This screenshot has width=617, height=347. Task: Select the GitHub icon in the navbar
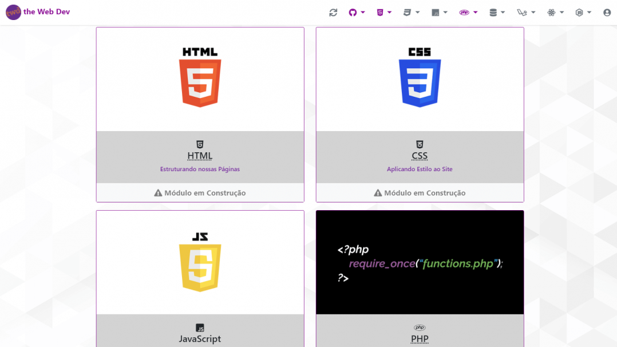pos(353,11)
